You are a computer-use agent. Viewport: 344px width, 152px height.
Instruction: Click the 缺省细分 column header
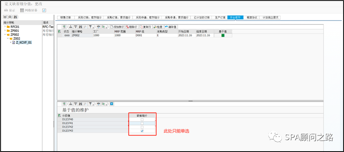coord(142,116)
